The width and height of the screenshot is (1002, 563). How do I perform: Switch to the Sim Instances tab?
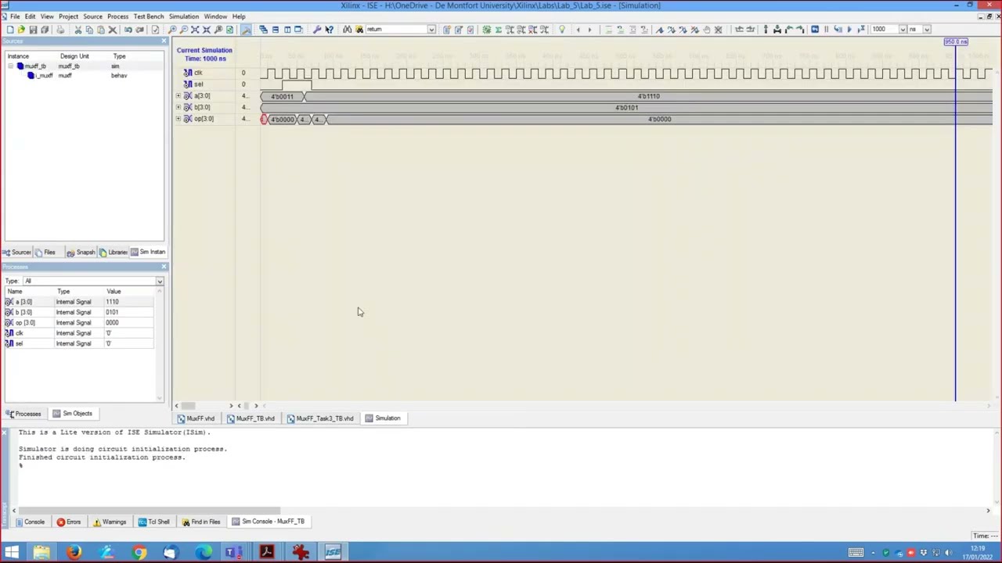(x=148, y=252)
